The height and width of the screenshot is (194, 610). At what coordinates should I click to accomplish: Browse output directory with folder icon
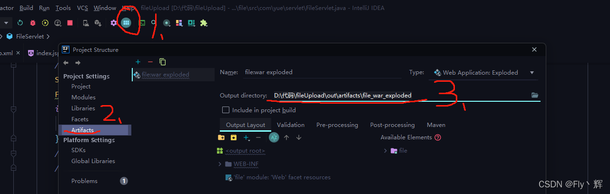tap(535, 95)
